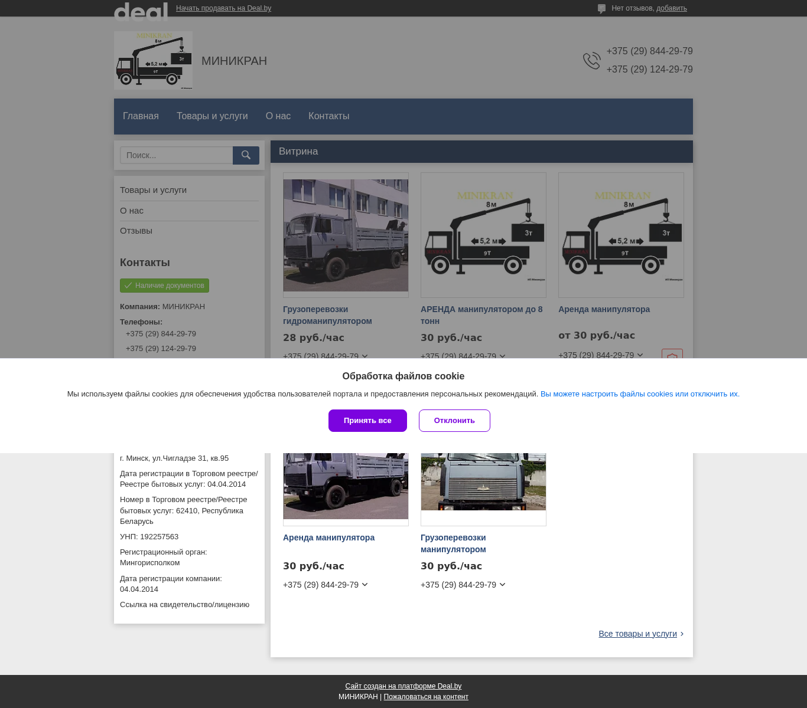
Task: Click Пожаловаться на контент footer link
Action: pyautogui.click(x=426, y=697)
